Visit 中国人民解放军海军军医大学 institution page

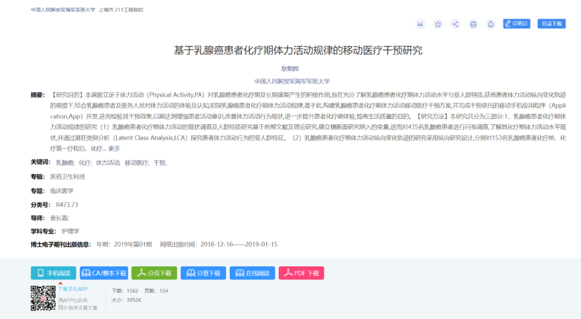pyautogui.click(x=293, y=80)
